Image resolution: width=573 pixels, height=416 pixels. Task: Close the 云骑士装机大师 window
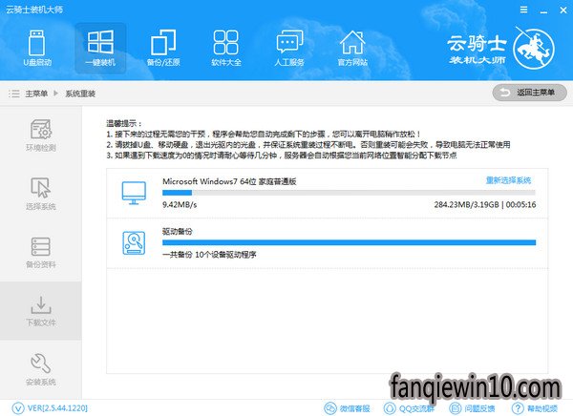point(563,10)
